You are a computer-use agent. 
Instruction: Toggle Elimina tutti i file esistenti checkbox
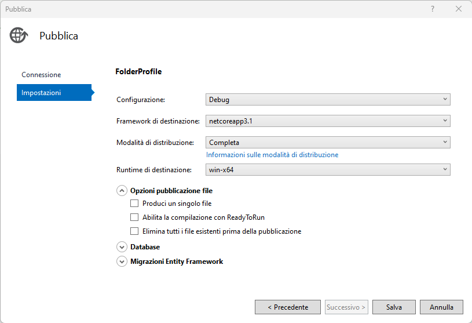pyautogui.click(x=134, y=231)
